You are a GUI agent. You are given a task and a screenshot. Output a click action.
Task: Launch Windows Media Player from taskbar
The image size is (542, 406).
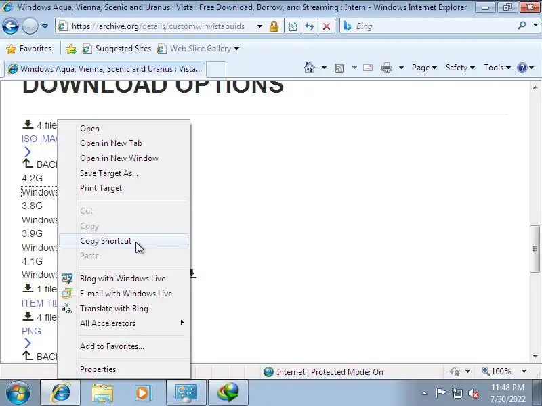pyautogui.click(x=143, y=392)
